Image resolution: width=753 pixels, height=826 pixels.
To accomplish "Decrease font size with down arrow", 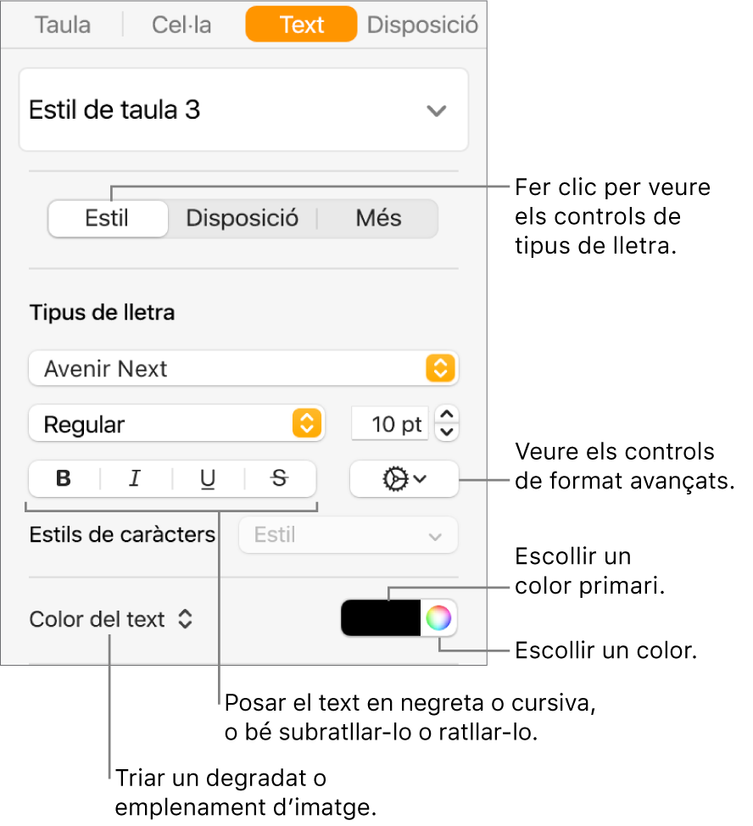I will click(447, 432).
